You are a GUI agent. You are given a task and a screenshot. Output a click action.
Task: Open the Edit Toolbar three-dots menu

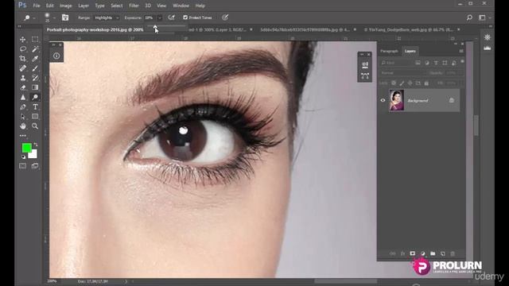click(23, 136)
